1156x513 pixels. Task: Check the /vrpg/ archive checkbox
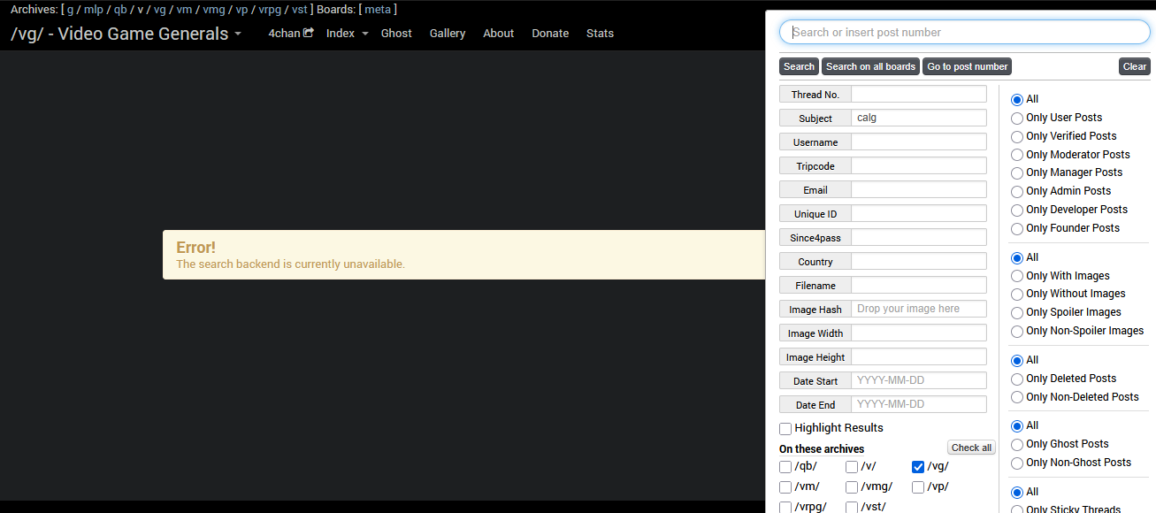click(785, 508)
